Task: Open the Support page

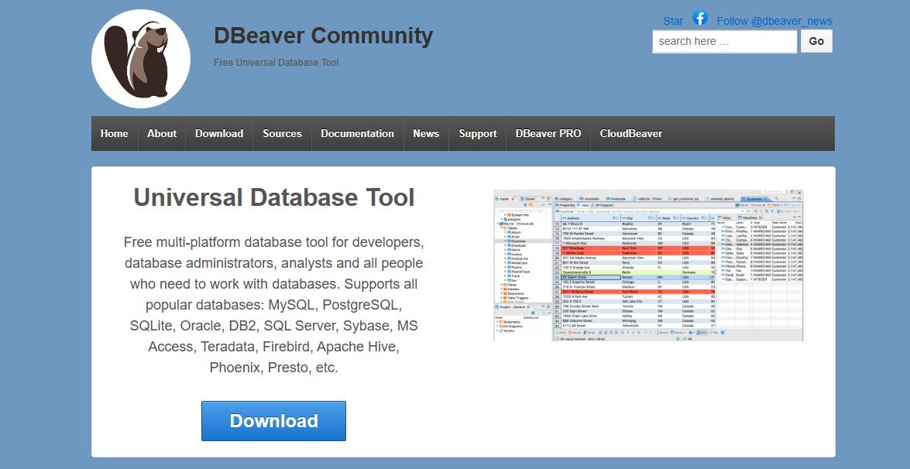Action: [x=477, y=133]
